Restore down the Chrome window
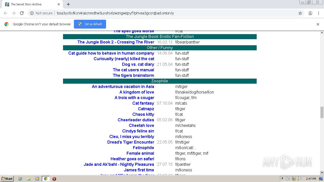The height and width of the screenshot is (182, 324). [x=309, y=2]
